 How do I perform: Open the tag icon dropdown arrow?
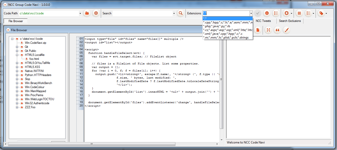click(326, 13)
